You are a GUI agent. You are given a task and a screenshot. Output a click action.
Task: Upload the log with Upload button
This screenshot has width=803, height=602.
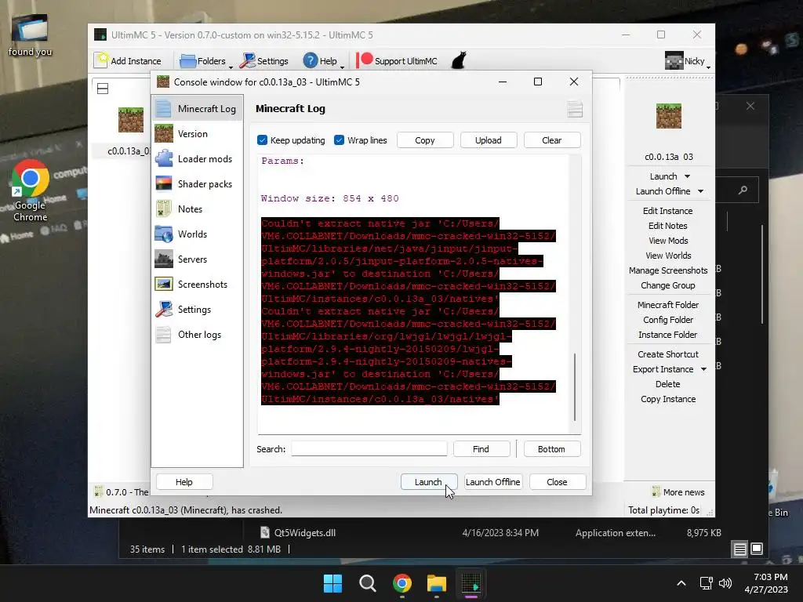click(488, 140)
